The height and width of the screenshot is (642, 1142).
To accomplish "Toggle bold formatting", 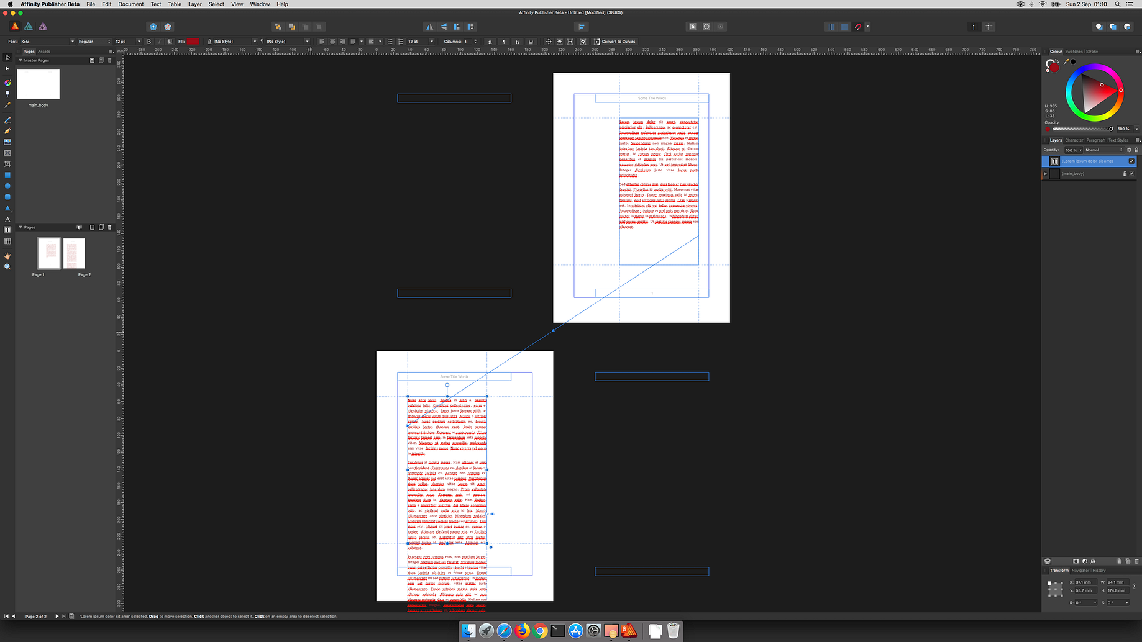I will coord(149,42).
